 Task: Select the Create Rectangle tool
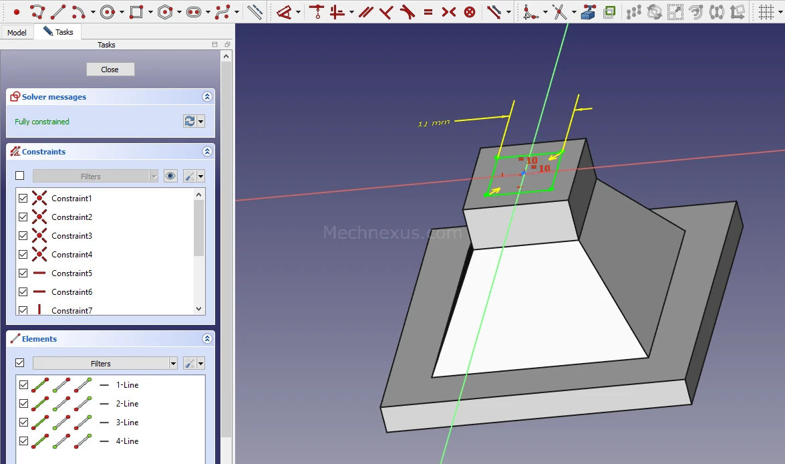tap(136, 12)
